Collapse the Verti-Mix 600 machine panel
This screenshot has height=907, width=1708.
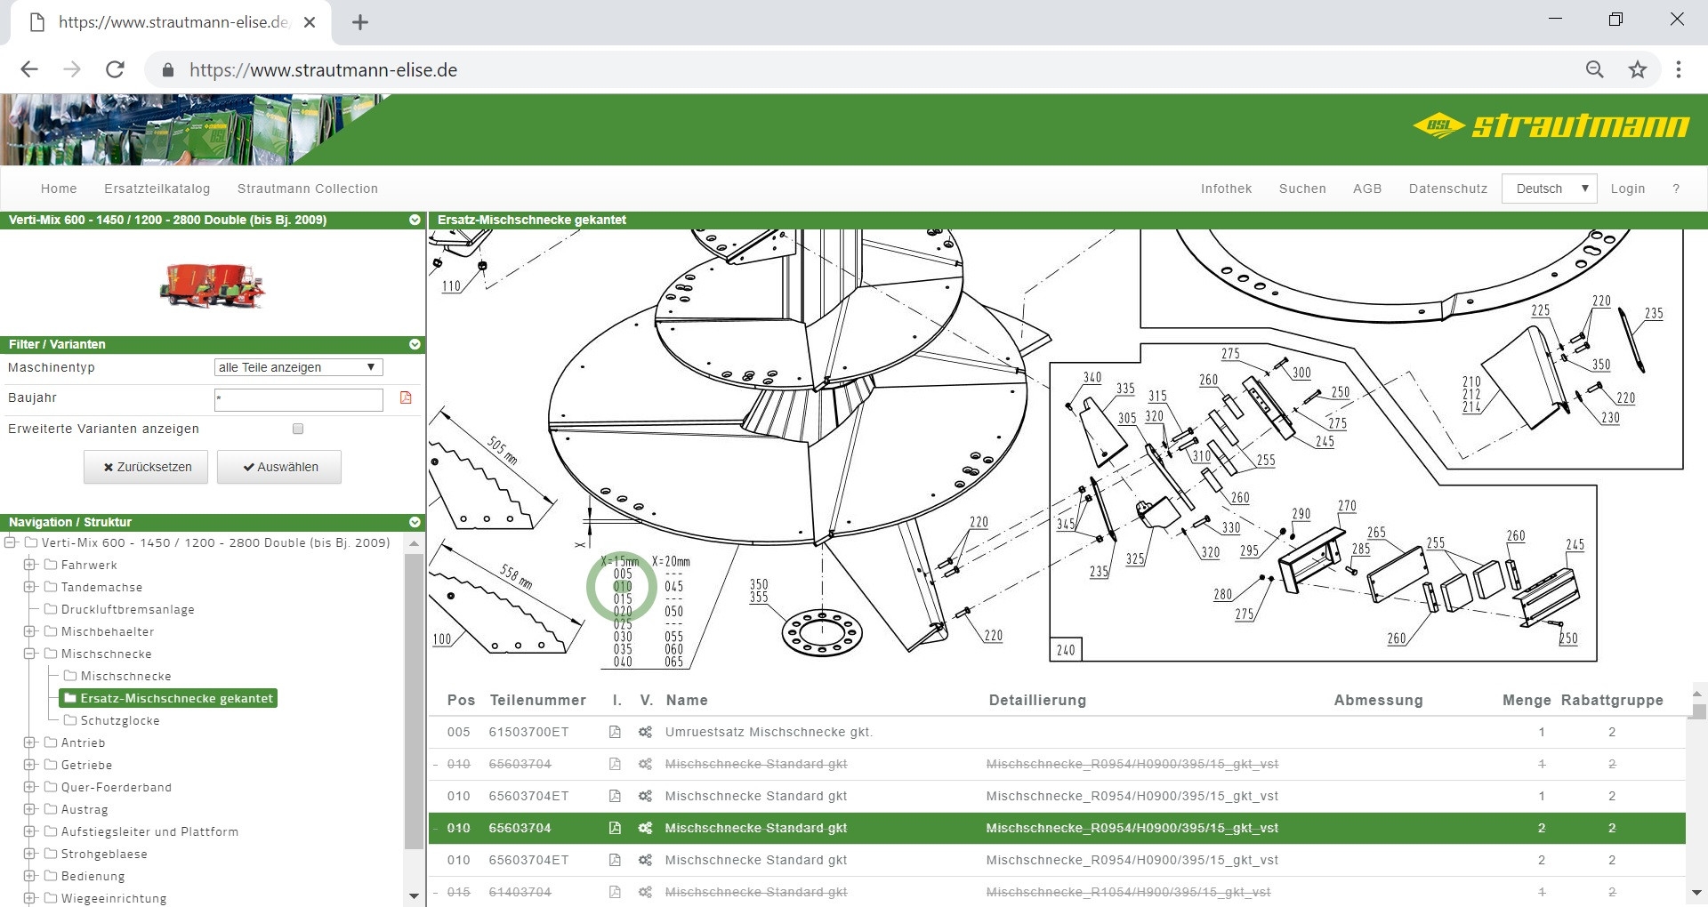click(415, 220)
